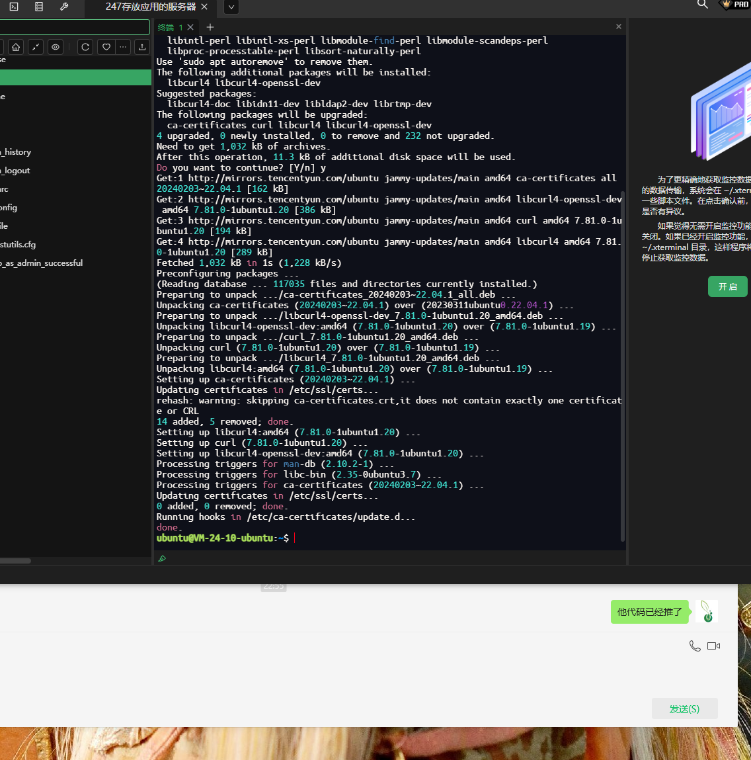Open the terminal console icon in top bar
Screen dimensions: 751x760
click(x=14, y=7)
